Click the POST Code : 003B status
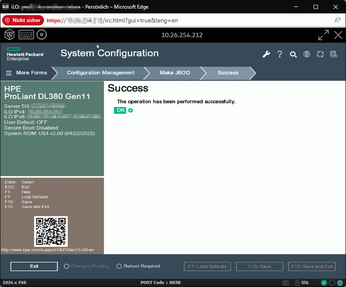Screen dimensions: 346x287 point(161,283)
